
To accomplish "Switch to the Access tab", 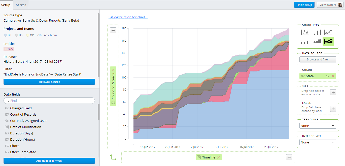I will coord(21,5).
